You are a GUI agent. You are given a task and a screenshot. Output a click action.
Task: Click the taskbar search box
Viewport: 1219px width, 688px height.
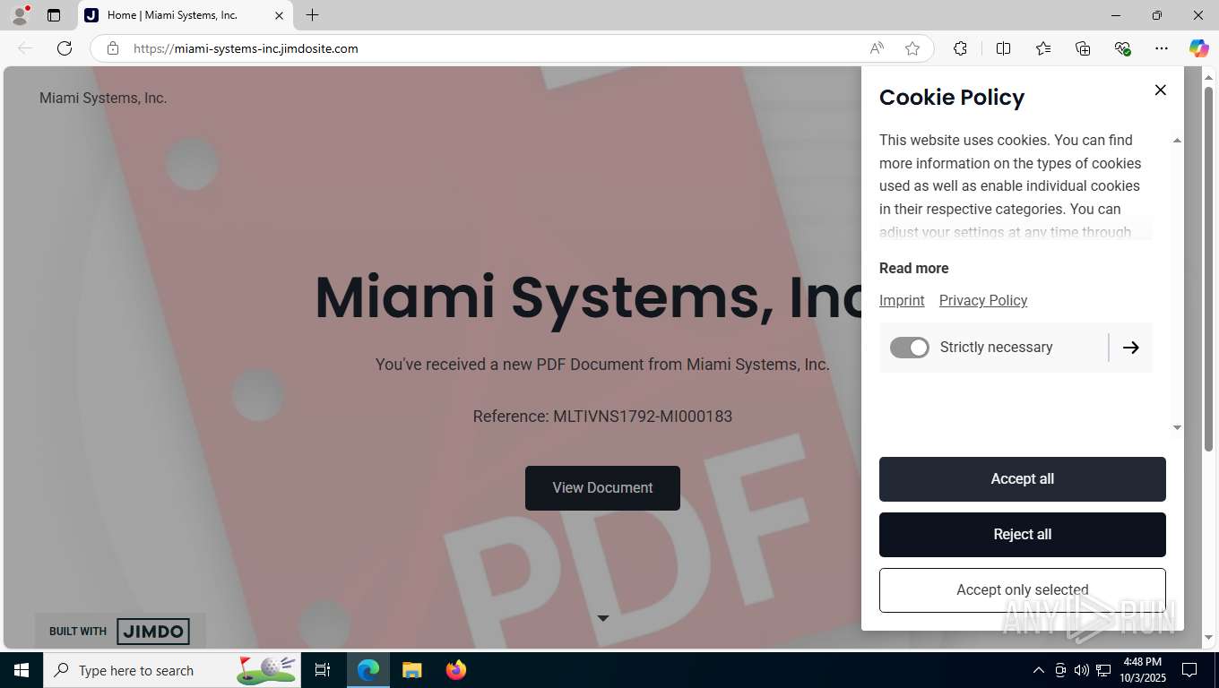[x=173, y=670]
